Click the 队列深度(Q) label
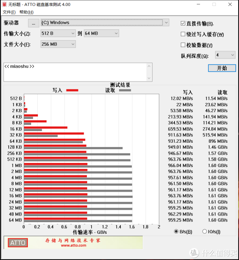 point(195,56)
